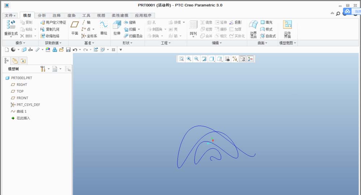Switch to the 工具 ribbon tab

86,15
